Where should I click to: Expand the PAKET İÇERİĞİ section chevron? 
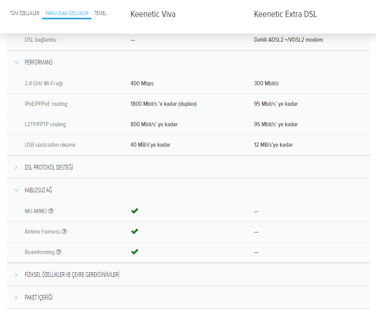(x=16, y=298)
